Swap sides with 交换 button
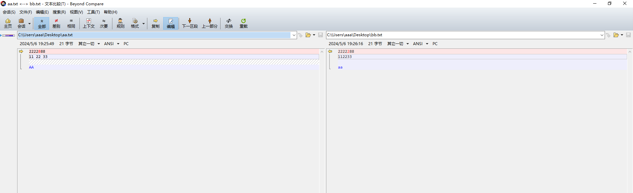This screenshot has height=193, width=633. tap(229, 23)
